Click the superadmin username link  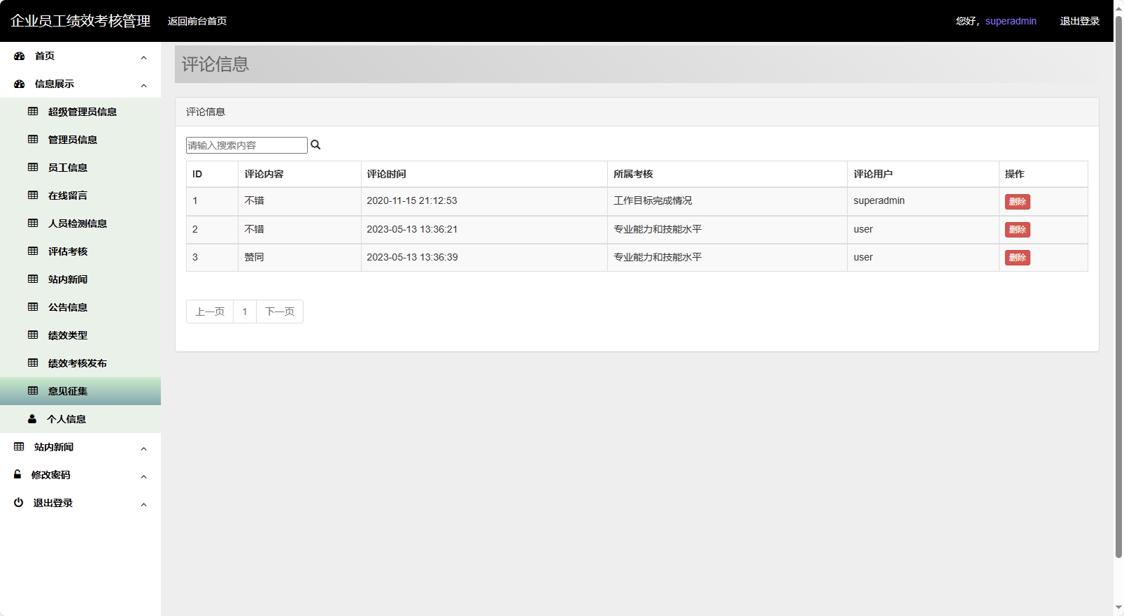click(x=1011, y=21)
